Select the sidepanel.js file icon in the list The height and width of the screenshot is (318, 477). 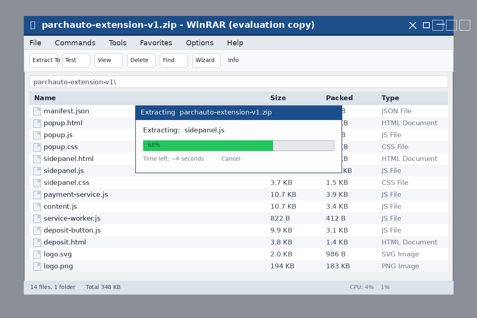(x=37, y=171)
